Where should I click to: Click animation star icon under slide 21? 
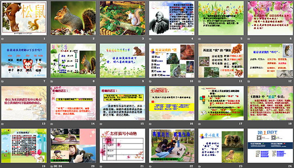101,166
